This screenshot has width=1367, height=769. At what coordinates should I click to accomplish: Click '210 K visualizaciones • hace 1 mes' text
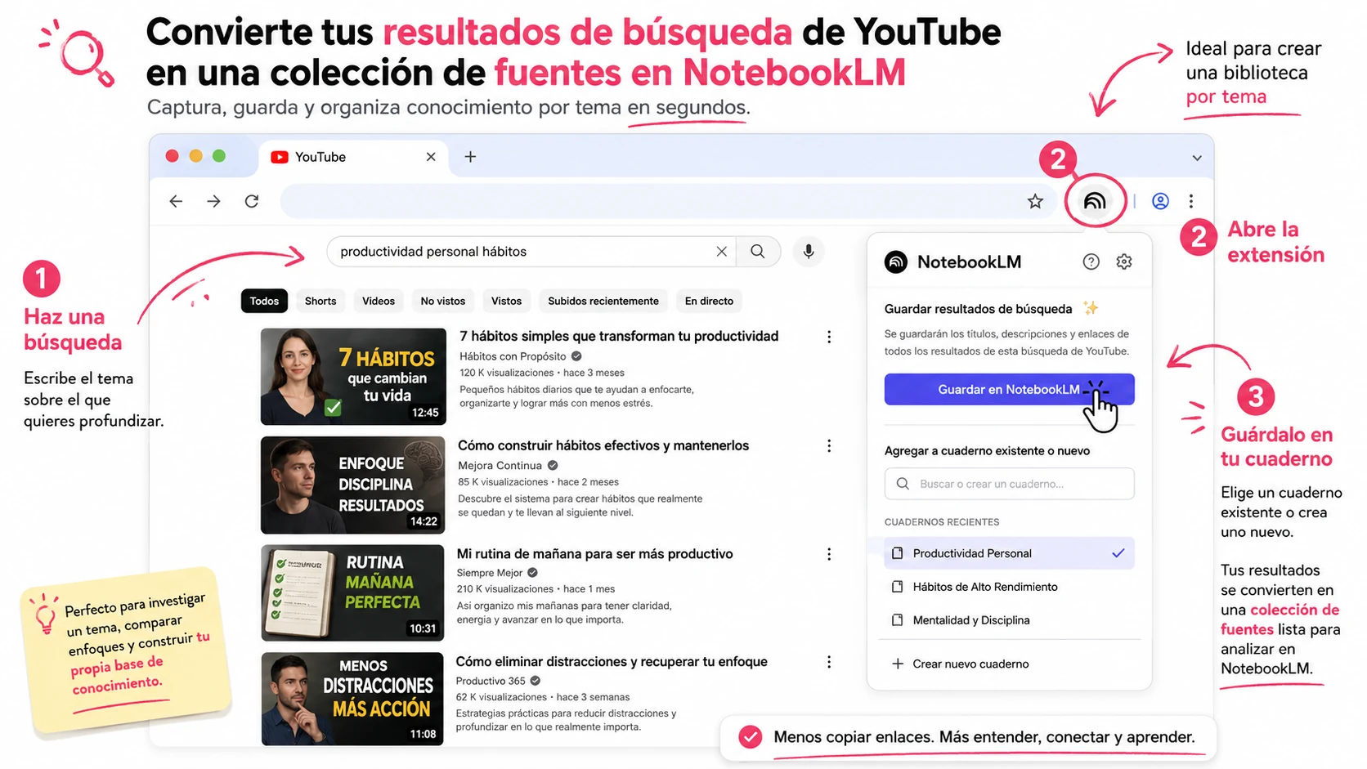[536, 589]
